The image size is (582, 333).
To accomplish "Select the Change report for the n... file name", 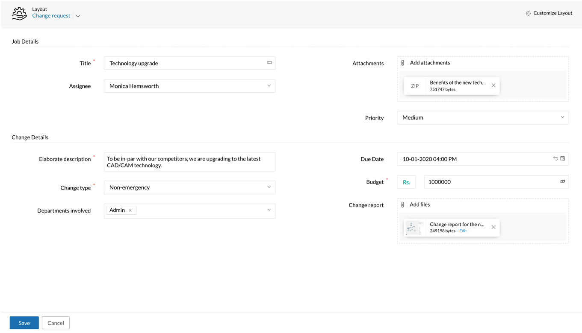I will 457,225.
